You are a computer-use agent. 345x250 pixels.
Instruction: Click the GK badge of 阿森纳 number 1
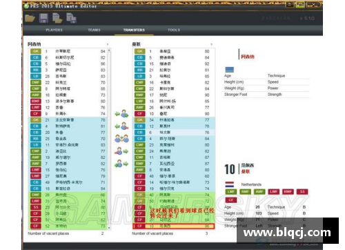36,51
